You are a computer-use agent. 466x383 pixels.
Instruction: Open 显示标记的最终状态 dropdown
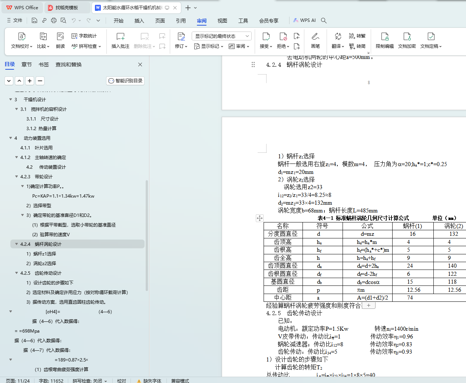pyautogui.click(x=222, y=36)
